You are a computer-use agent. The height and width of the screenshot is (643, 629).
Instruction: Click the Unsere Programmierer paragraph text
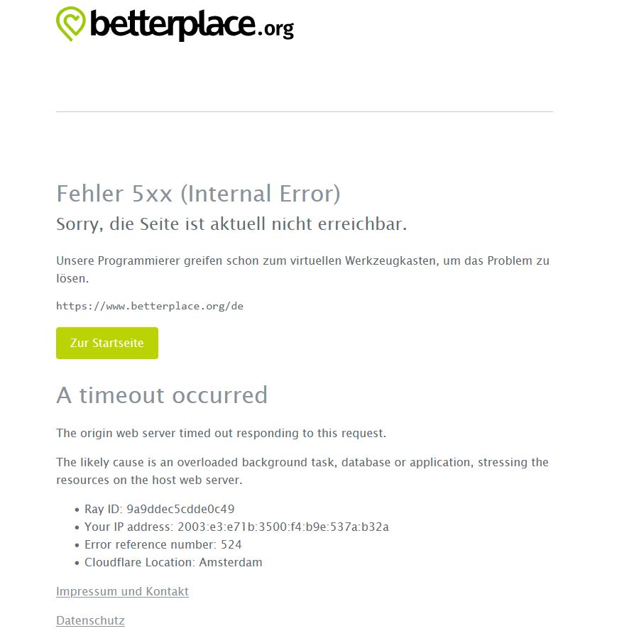point(303,270)
